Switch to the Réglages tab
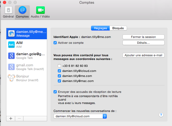Screen dimensions: 172x126 pos(100,28)
